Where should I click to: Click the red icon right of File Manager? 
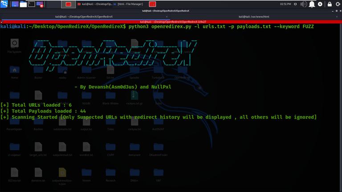(152, 4)
